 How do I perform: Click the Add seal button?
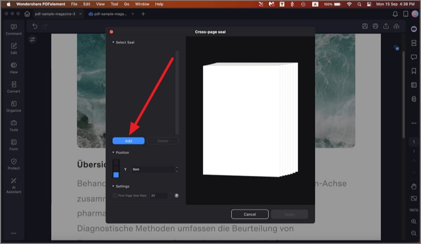(x=128, y=141)
